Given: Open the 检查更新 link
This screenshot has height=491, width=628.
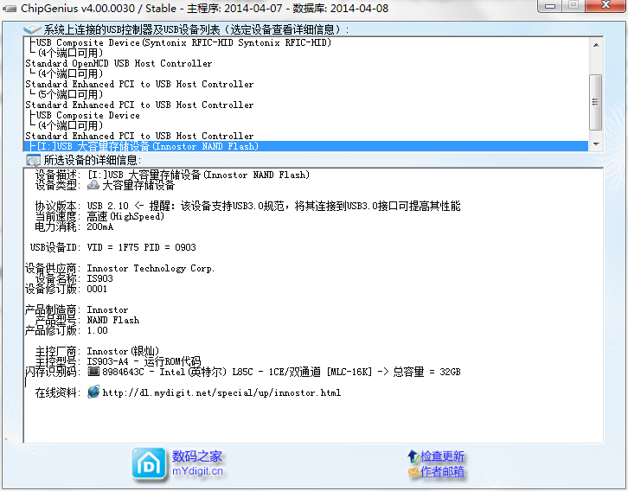Looking at the screenshot, I should pos(442,456).
